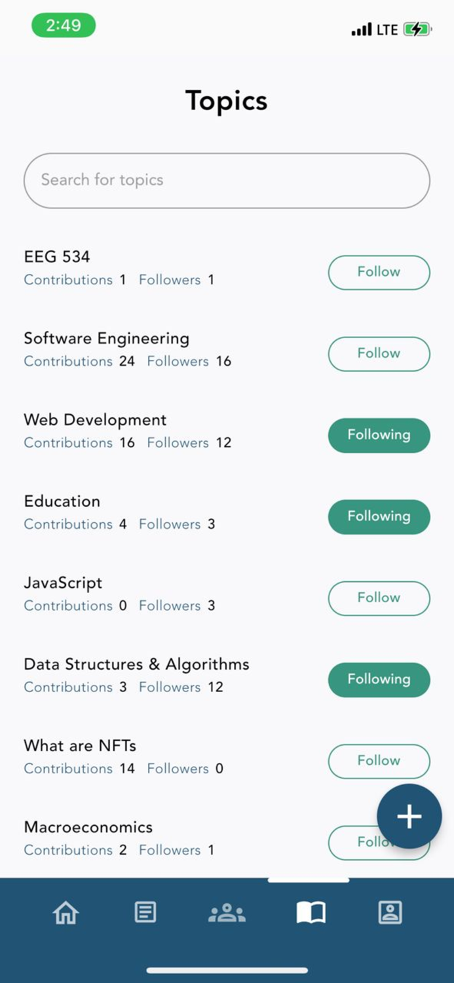Toggle off Following for Education
The height and width of the screenshot is (983, 454).
tap(379, 516)
